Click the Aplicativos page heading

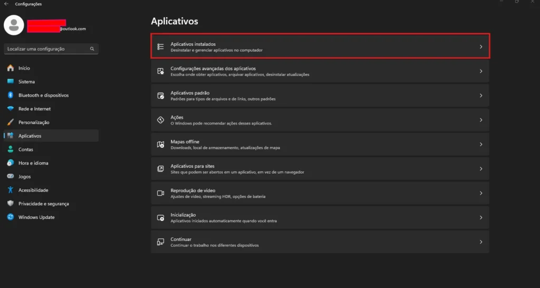[175, 21]
